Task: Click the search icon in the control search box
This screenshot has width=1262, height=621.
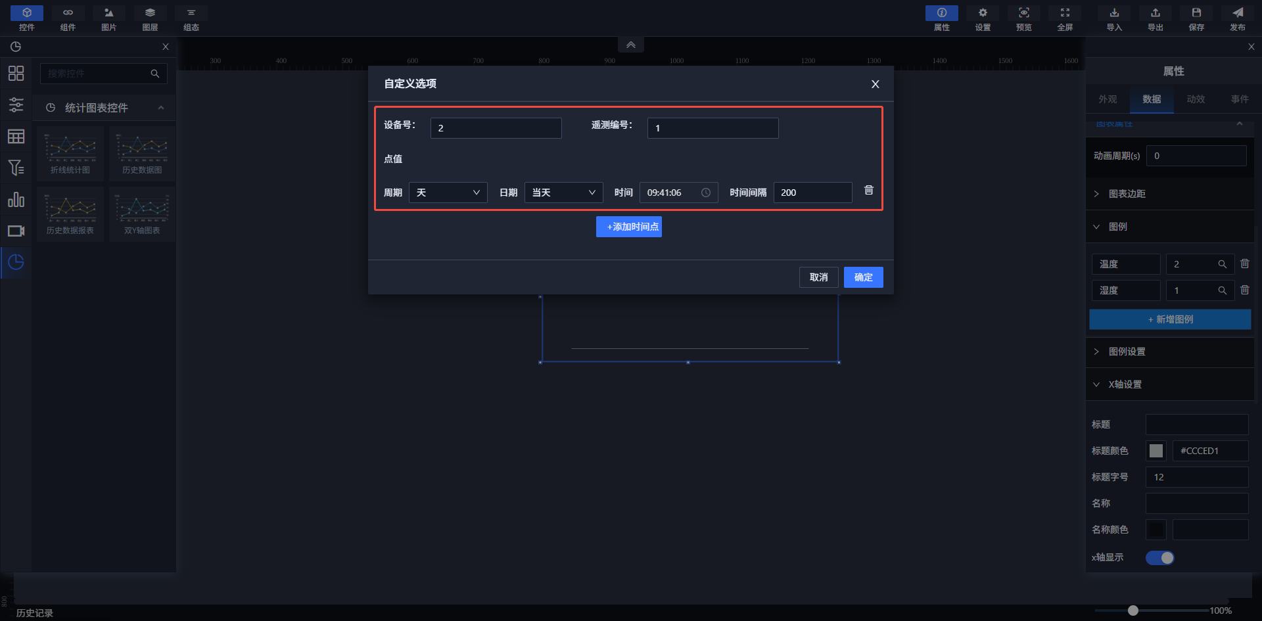Action: pyautogui.click(x=155, y=74)
